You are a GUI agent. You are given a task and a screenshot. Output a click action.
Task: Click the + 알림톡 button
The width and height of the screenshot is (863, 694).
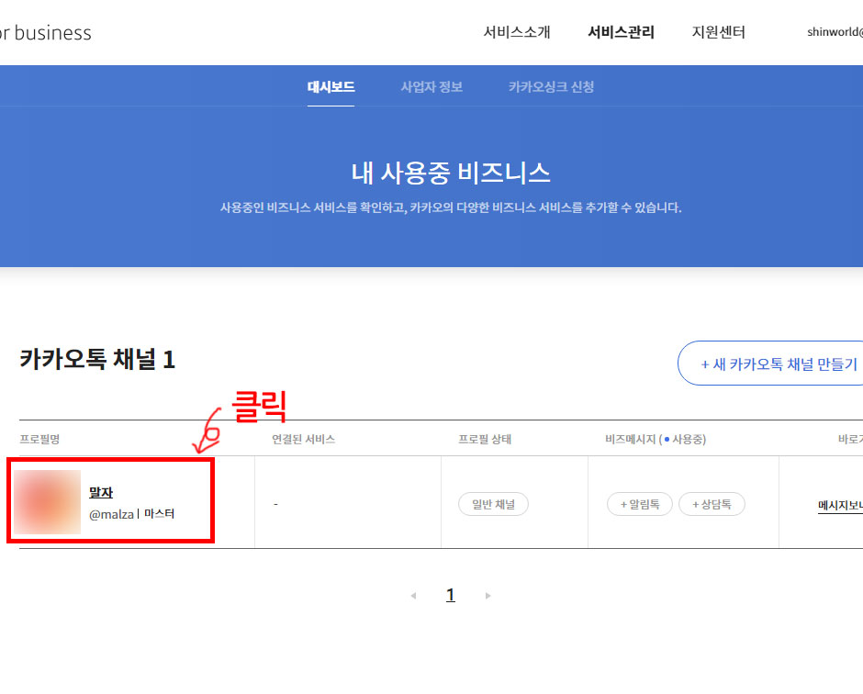640,504
